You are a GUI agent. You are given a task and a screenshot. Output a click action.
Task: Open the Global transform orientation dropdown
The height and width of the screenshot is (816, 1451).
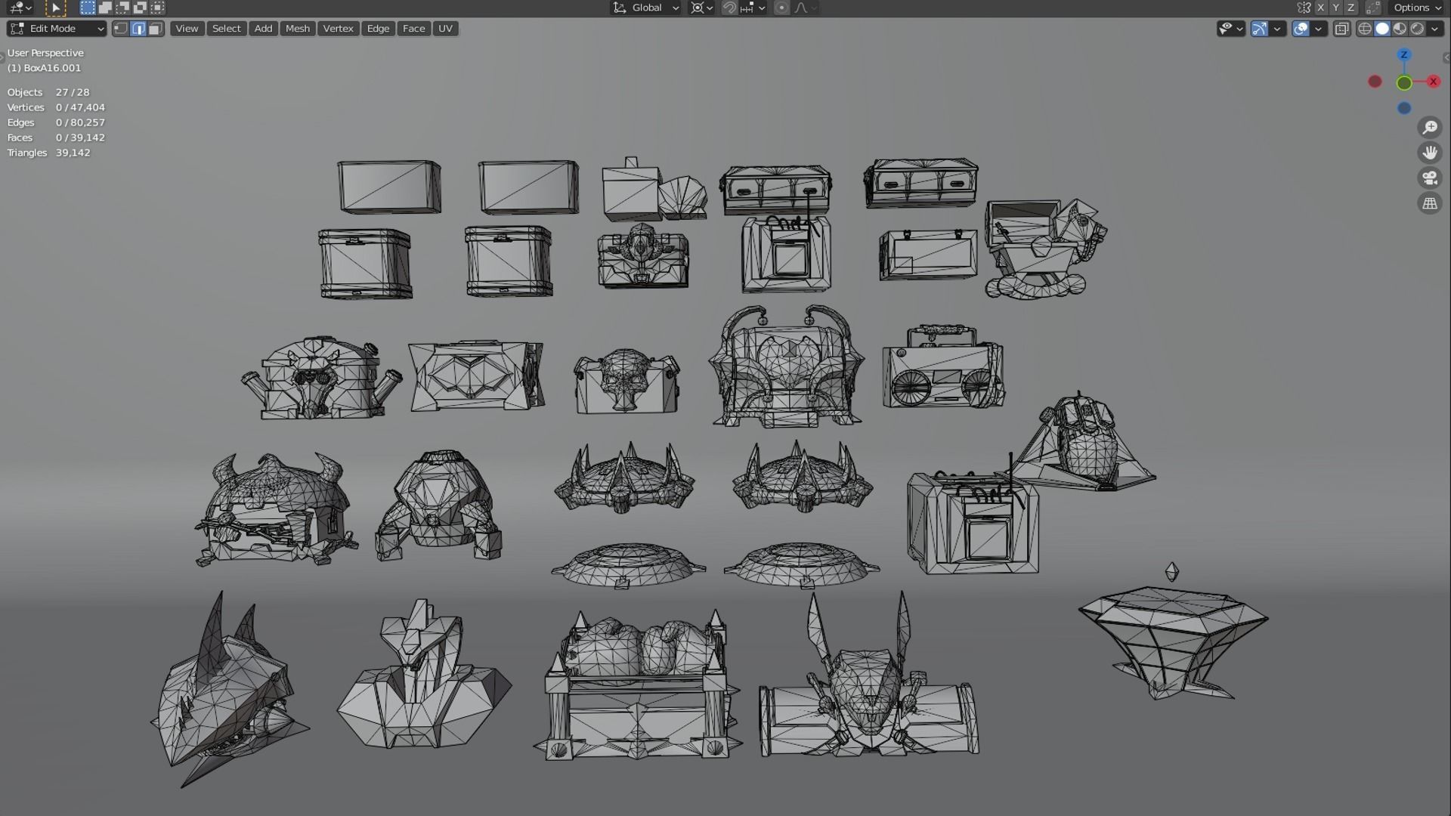tap(646, 8)
